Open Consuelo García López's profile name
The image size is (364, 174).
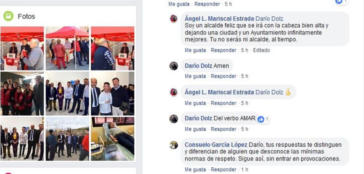click(x=216, y=145)
